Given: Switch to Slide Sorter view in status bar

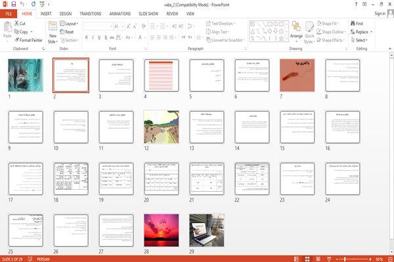Looking at the screenshot, I should click(307, 259).
